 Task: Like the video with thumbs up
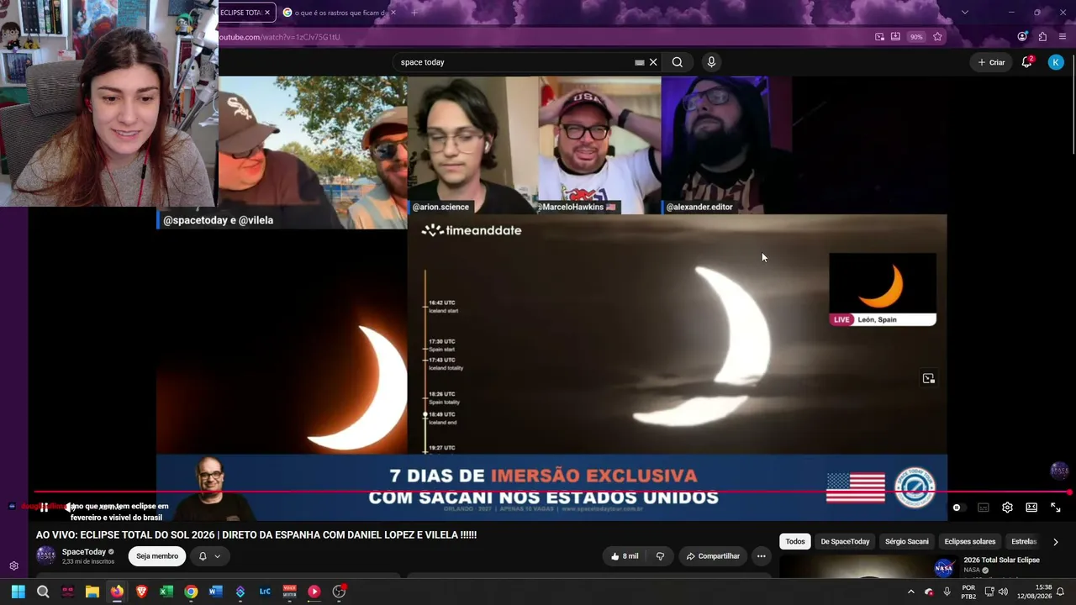[x=625, y=556]
